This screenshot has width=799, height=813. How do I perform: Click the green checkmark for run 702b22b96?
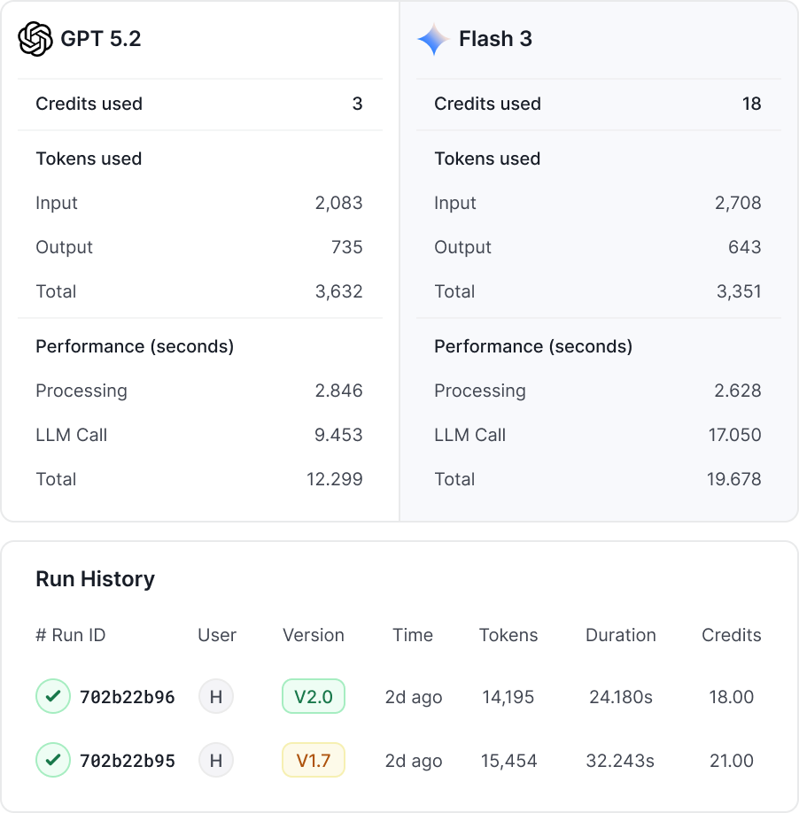point(52,697)
